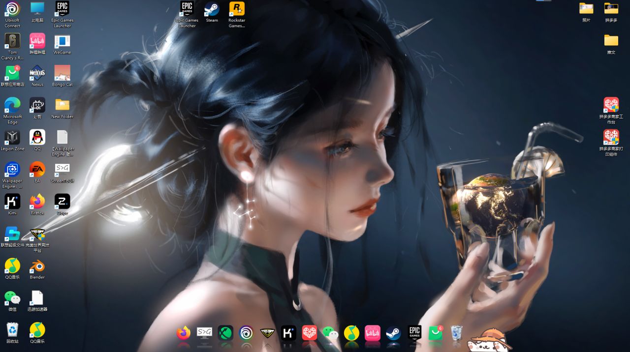
Task: Click ScreenToGif icon in the bottom dock
Action: 205,333
